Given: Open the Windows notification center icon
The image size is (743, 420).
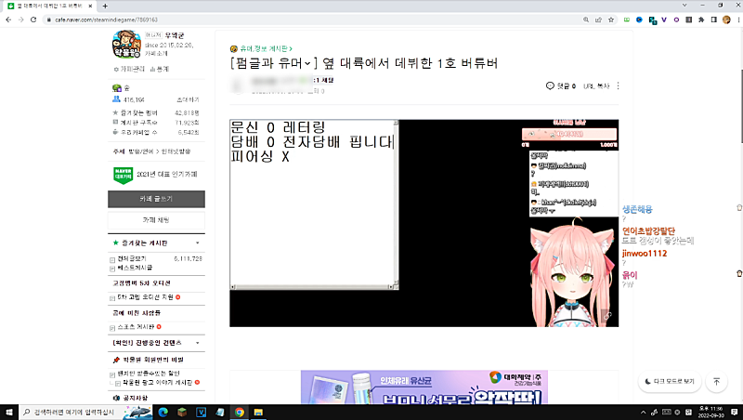Looking at the screenshot, I should tap(735, 412).
